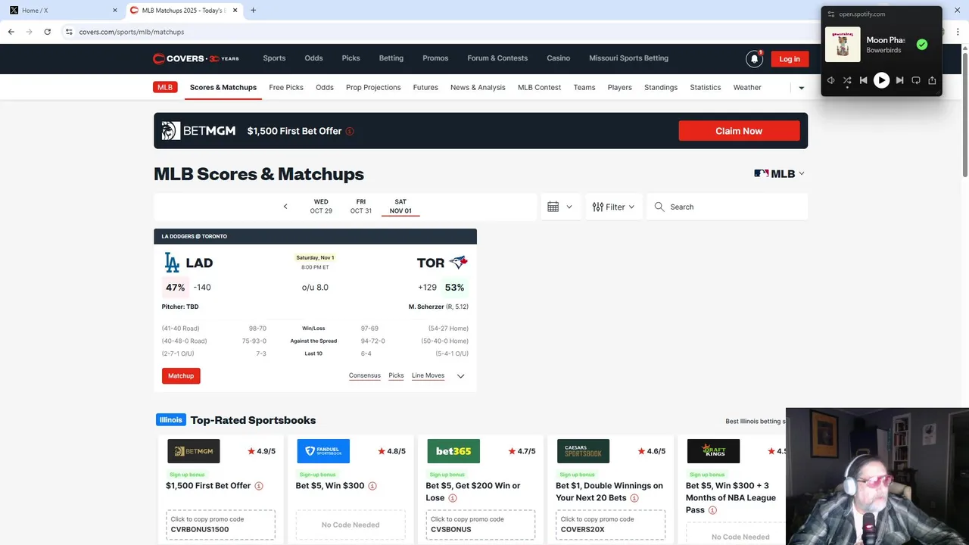The image size is (969, 545).
Task: Select the Sat Nov 01 date
Action: pos(400,207)
